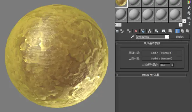Click Put Material to Scene icon
The image size is (192, 112).
coord(122,31)
